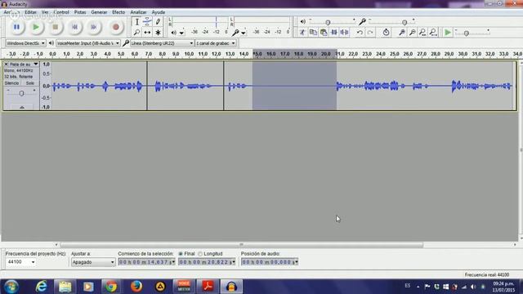
Task: Click the microphone icon in mixer toolbar
Action: [362, 22]
